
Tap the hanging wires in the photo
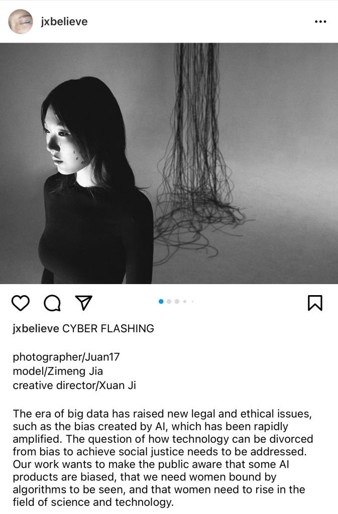coord(197,154)
